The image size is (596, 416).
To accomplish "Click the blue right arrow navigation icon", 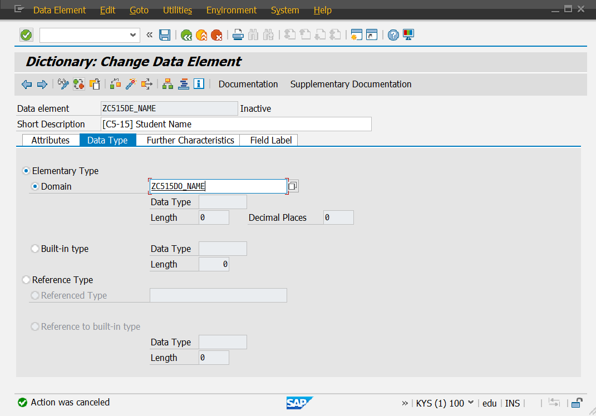I will click(x=42, y=85).
